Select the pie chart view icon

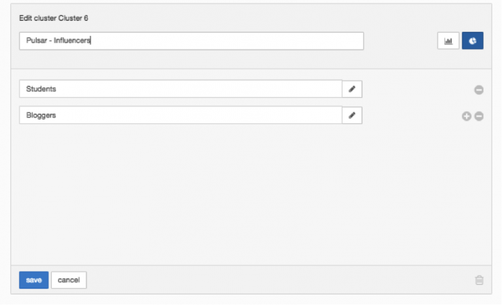(473, 41)
